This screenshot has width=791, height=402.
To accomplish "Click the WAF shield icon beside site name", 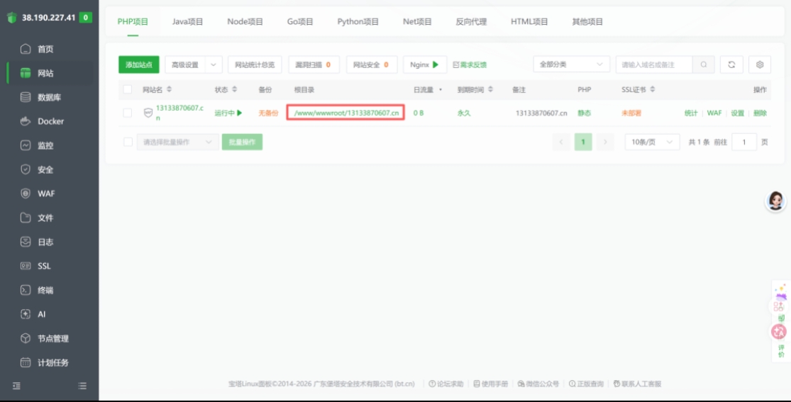I will [x=148, y=113].
